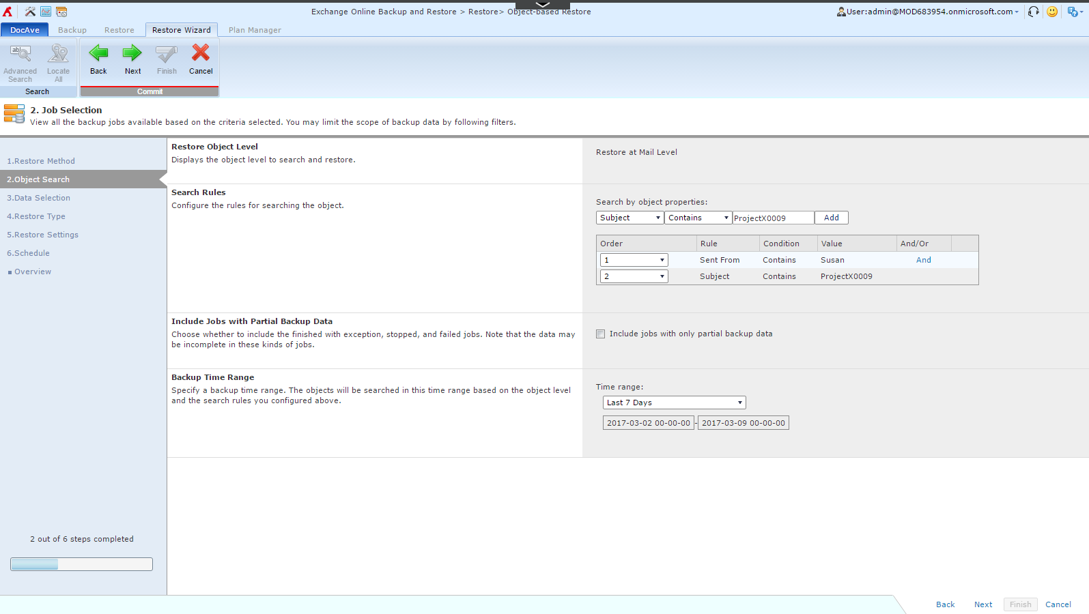The height and width of the screenshot is (614, 1089).
Task: Open the Contains condition dropdown
Action: 698,218
